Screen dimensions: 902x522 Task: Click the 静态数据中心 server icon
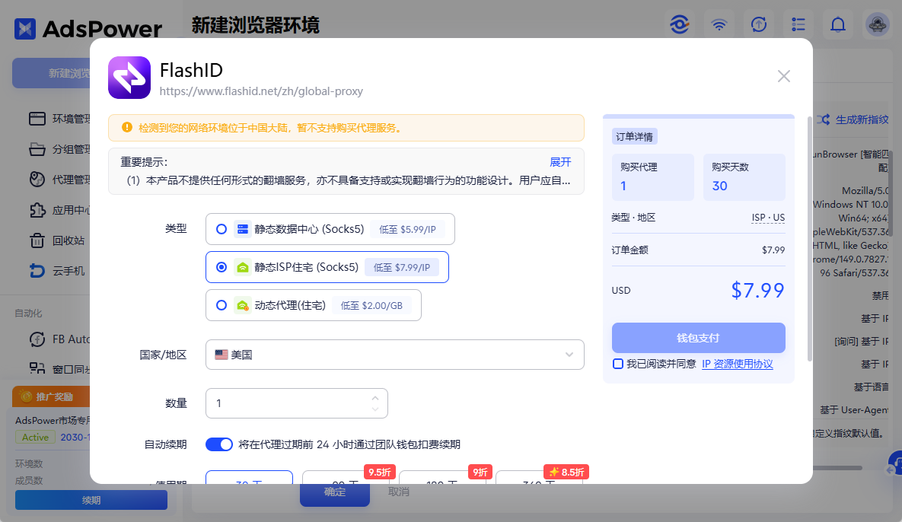(243, 229)
